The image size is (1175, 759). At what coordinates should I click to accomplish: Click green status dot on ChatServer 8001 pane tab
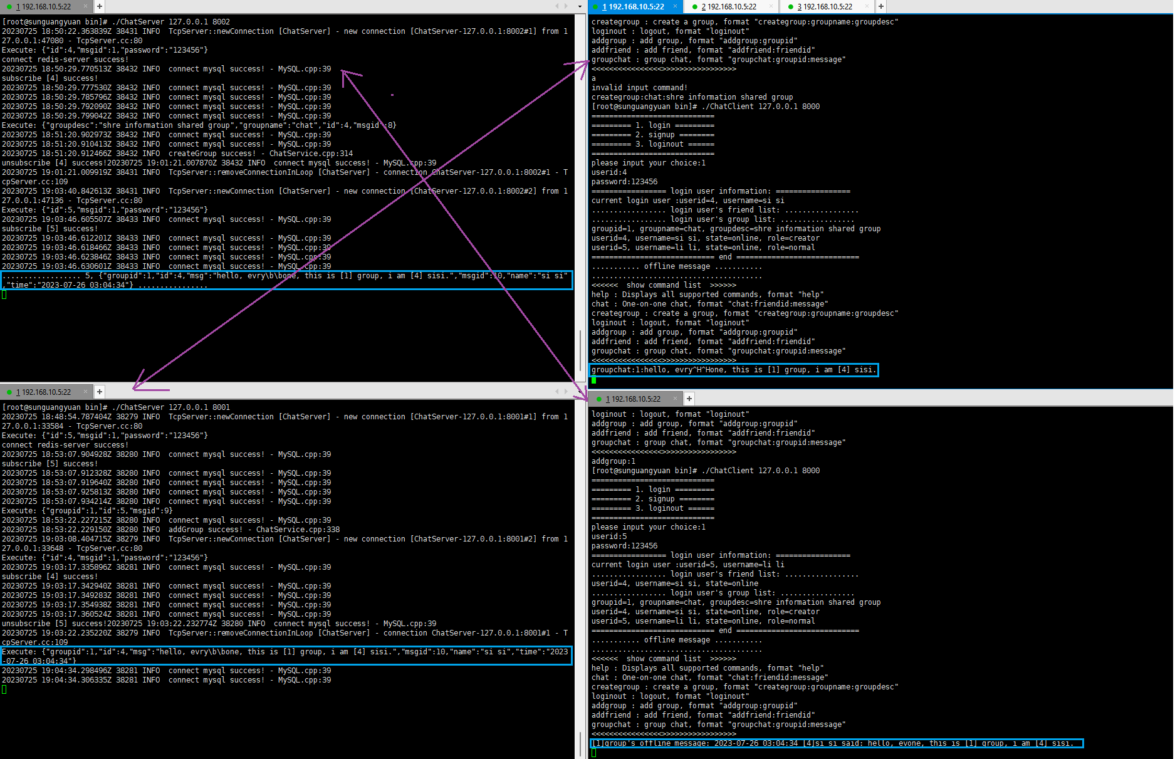click(x=9, y=392)
